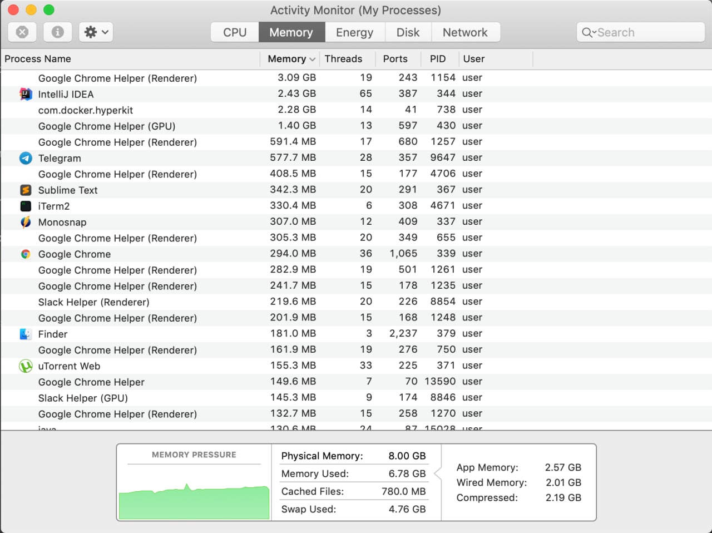
Task: Click PID 13590 in the table
Action: point(440,381)
